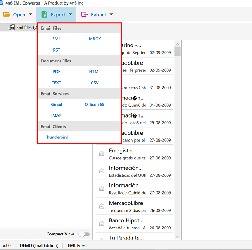Click the v3.0 status bar entry
The width and height of the screenshot is (252, 250).
click(7, 245)
